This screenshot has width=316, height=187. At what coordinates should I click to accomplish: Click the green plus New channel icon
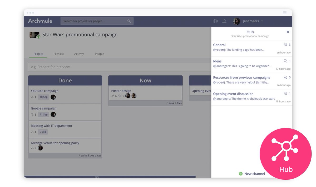(241, 174)
